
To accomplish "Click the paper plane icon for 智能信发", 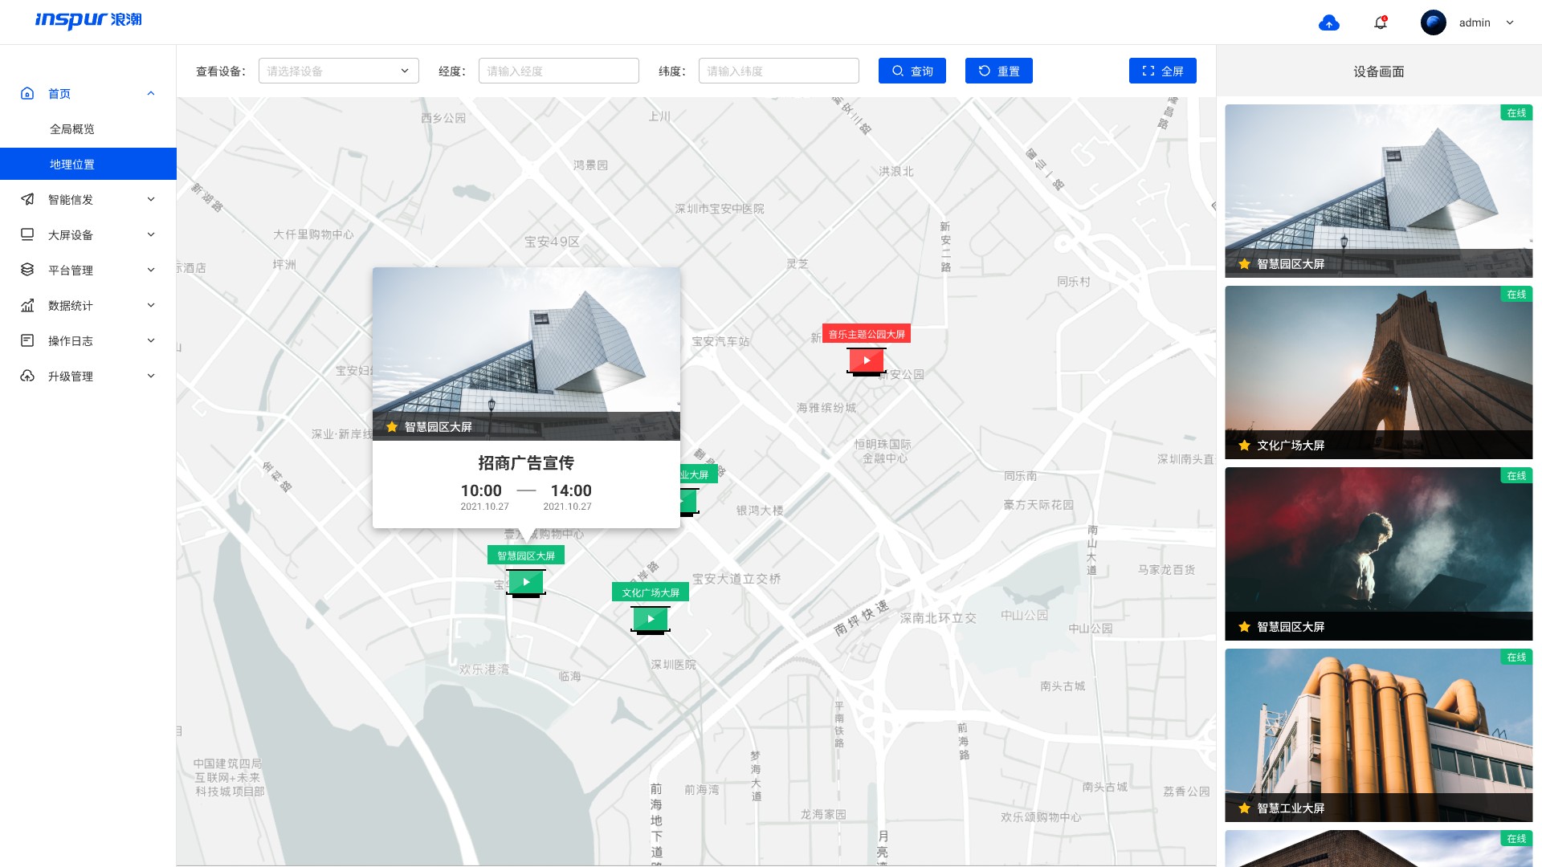I will point(27,199).
